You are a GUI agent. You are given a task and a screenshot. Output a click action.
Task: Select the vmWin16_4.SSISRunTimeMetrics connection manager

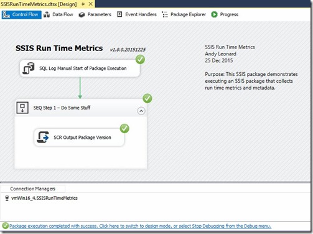[44, 198]
